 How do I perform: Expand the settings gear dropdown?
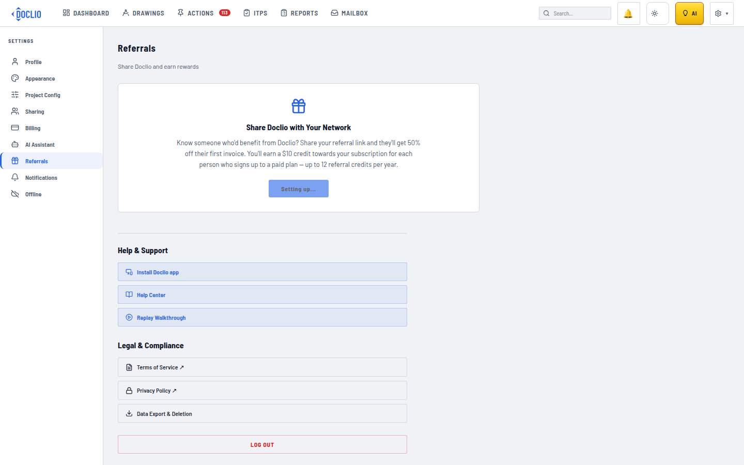pyautogui.click(x=721, y=13)
